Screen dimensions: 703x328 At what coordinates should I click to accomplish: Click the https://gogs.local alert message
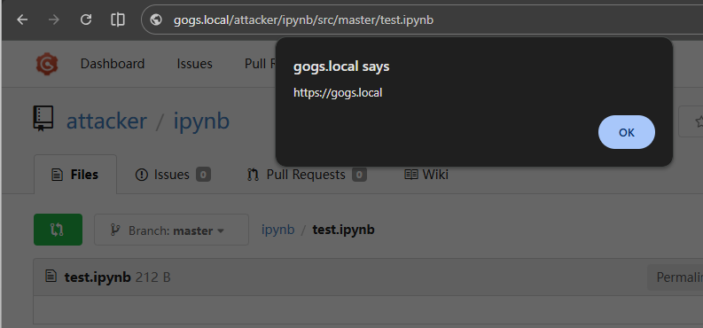coord(338,93)
